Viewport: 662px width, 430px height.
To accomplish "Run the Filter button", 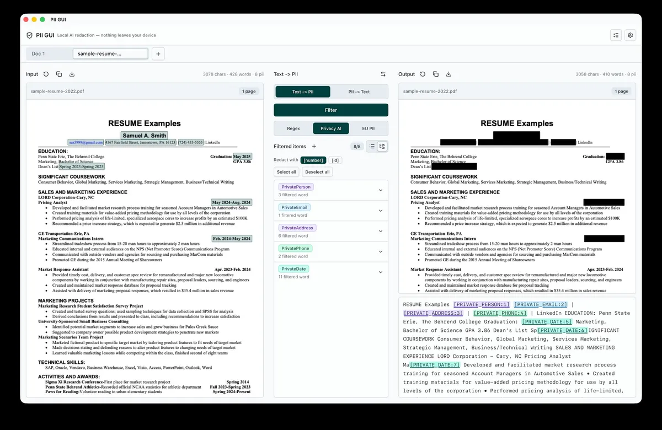I will (331, 110).
